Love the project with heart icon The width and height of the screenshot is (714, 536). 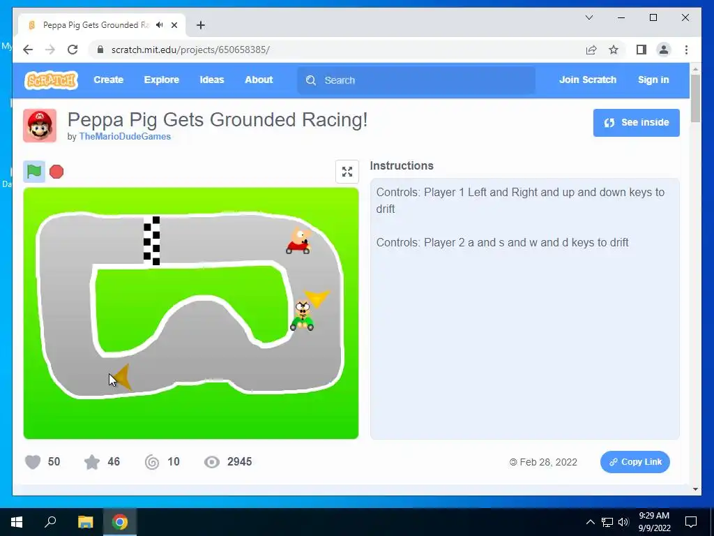[x=33, y=462]
